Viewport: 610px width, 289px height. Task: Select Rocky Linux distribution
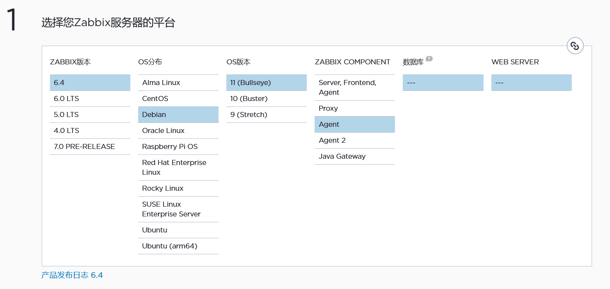[178, 188]
